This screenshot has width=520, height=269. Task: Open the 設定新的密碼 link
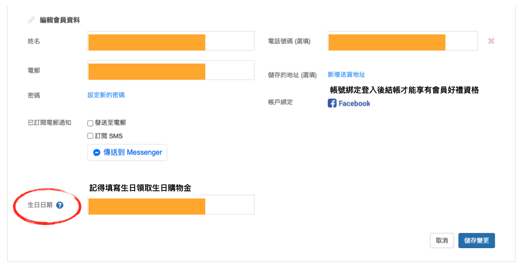[x=106, y=95]
